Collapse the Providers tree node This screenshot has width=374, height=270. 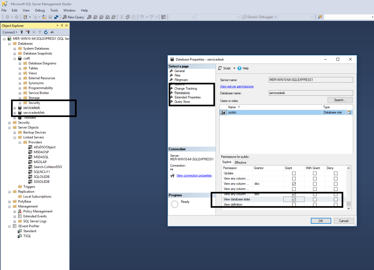click(20, 143)
